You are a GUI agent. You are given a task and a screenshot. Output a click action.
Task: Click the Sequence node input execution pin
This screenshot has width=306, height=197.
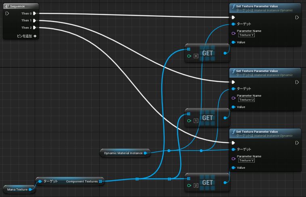[7, 13]
